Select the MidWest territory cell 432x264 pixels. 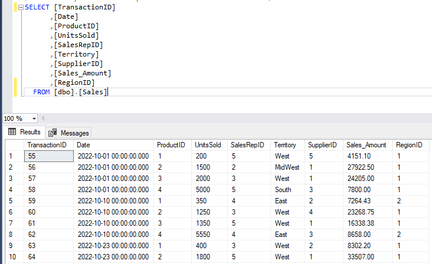coord(288,167)
